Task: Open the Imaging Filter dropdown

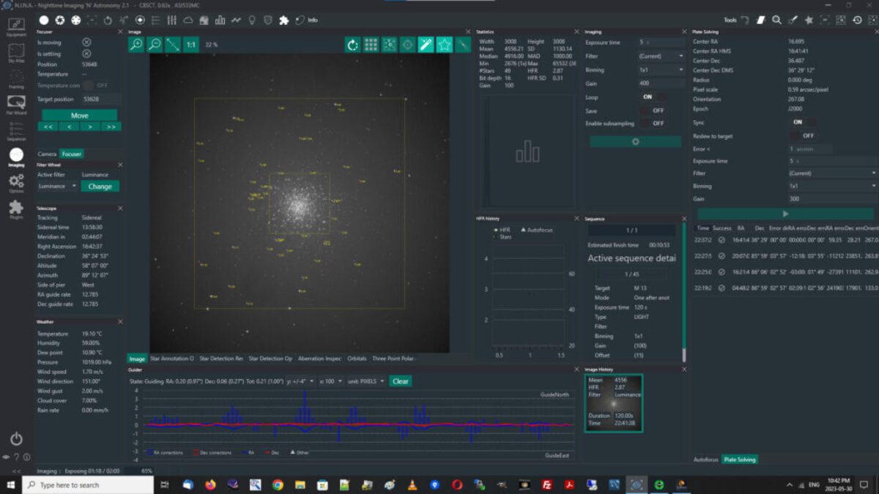Action: tap(661, 56)
